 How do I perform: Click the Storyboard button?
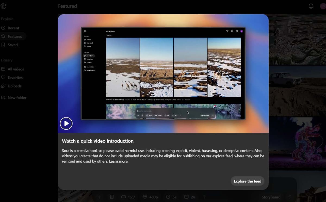[271, 197]
